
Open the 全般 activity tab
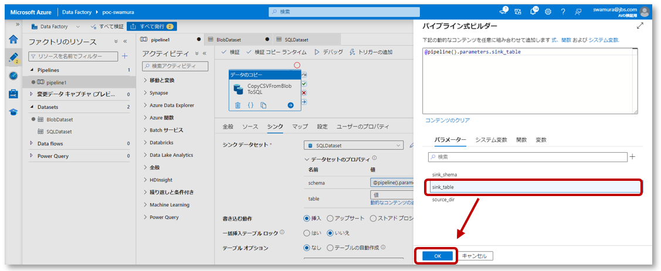pyautogui.click(x=228, y=126)
